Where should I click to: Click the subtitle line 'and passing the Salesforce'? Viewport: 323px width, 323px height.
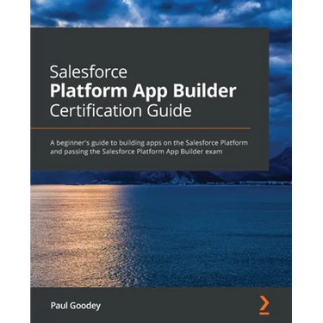coord(136,152)
